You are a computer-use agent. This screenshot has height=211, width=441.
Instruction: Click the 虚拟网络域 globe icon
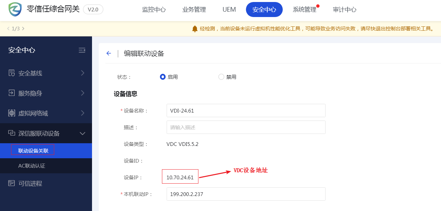tap(12, 113)
